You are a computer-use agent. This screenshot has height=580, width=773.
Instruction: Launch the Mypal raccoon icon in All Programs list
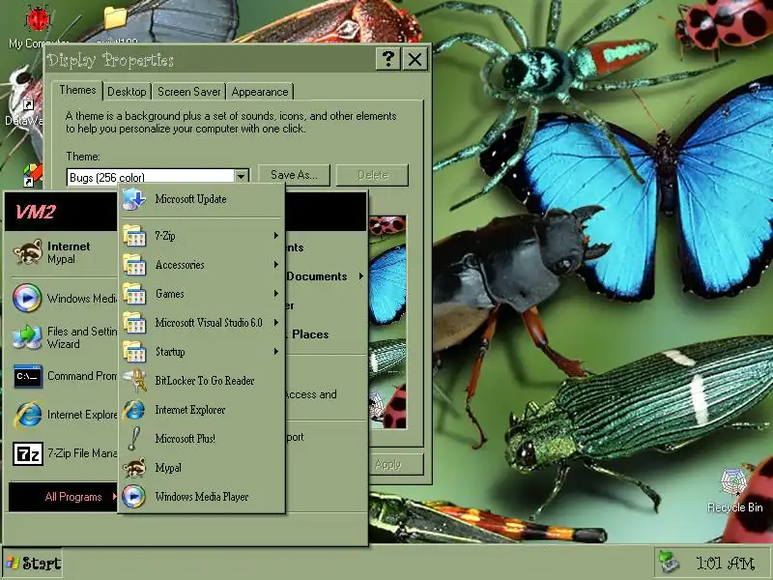134,468
